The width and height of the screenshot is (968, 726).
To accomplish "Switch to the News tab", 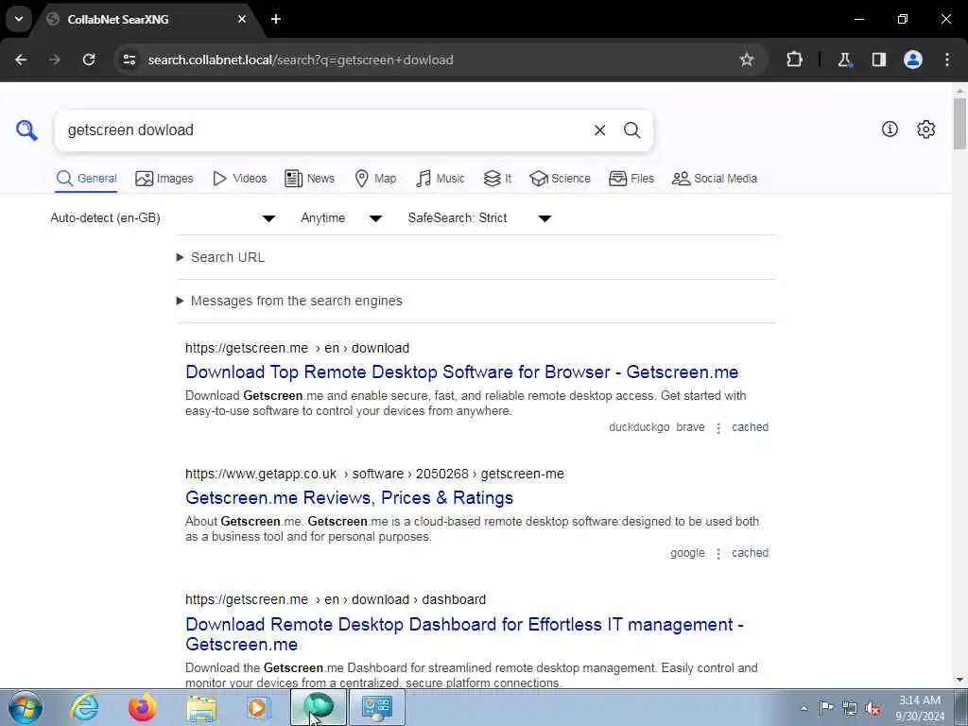I will point(309,179).
